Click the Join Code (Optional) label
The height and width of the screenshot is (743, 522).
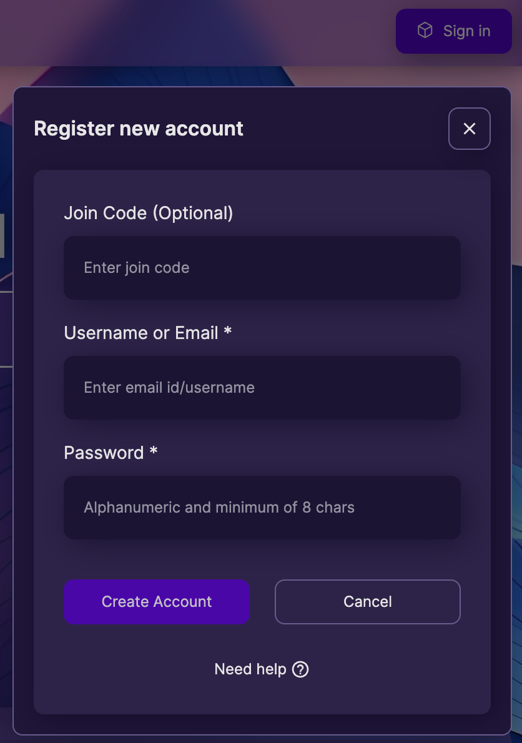[148, 214]
